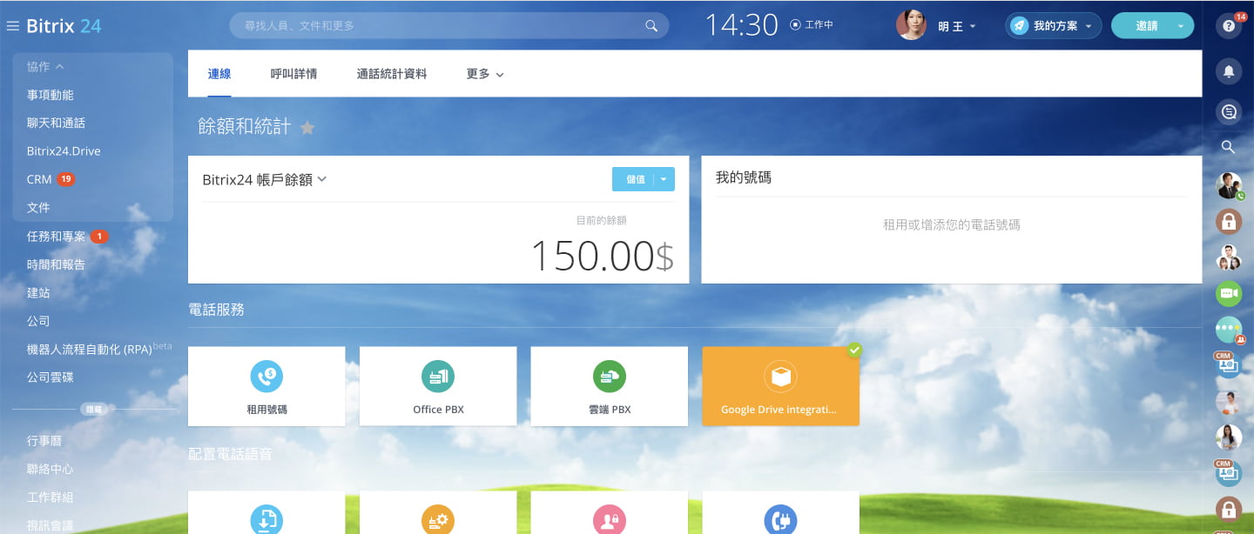
Task: Switch to the 通話統計資料 tab
Action: pyautogui.click(x=392, y=74)
